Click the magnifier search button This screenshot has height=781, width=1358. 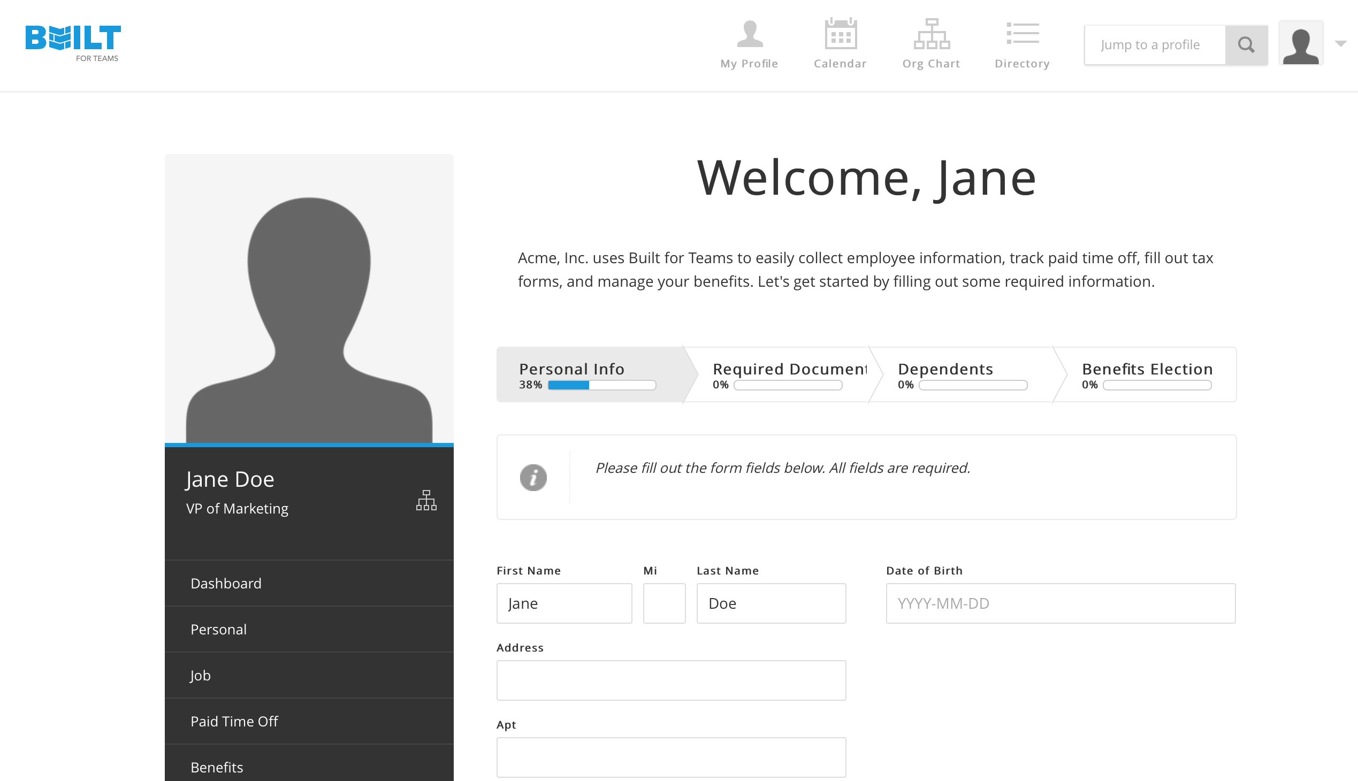tap(1246, 45)
